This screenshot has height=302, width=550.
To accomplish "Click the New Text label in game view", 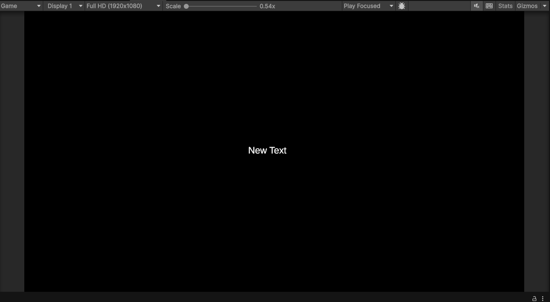I will [x=267, y=151].
